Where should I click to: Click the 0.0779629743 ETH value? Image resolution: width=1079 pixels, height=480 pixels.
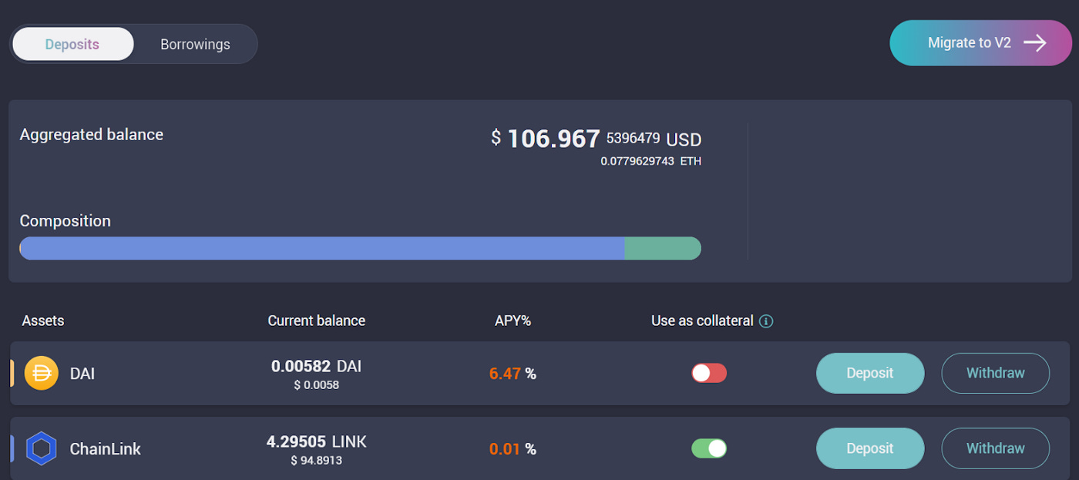coord(651,161)
